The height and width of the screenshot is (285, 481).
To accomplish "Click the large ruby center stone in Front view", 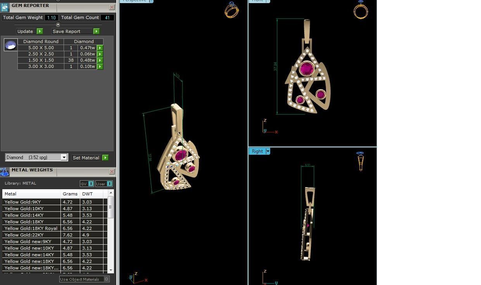I will coord(307,69).
